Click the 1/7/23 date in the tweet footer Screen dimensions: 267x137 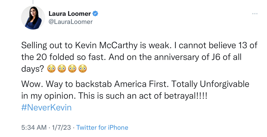point(61,128)
